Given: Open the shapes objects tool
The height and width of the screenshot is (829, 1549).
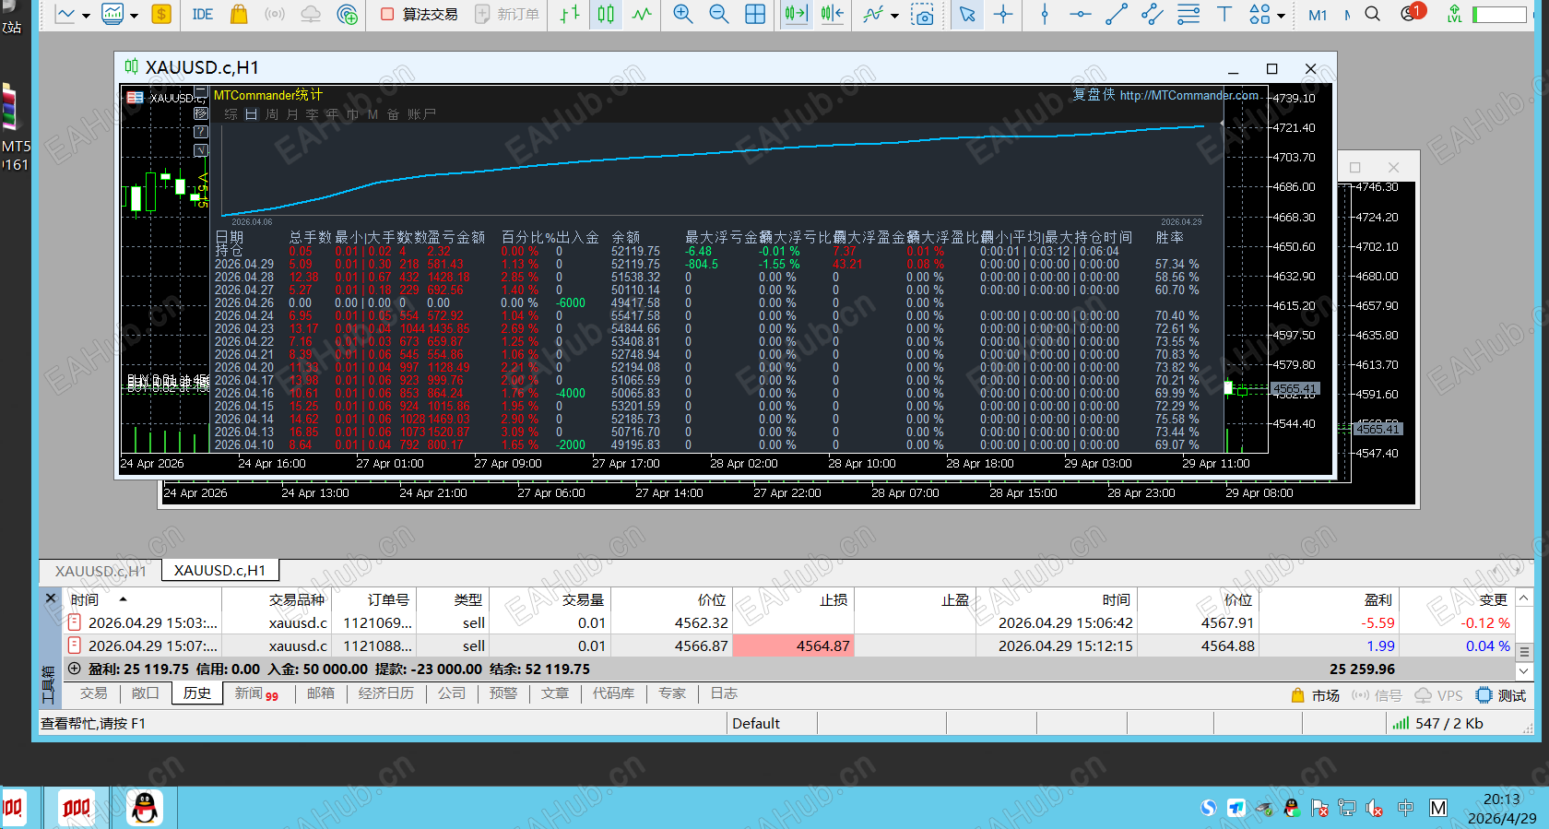Looking at the screenshot, I should click(x=1259, y=14).
